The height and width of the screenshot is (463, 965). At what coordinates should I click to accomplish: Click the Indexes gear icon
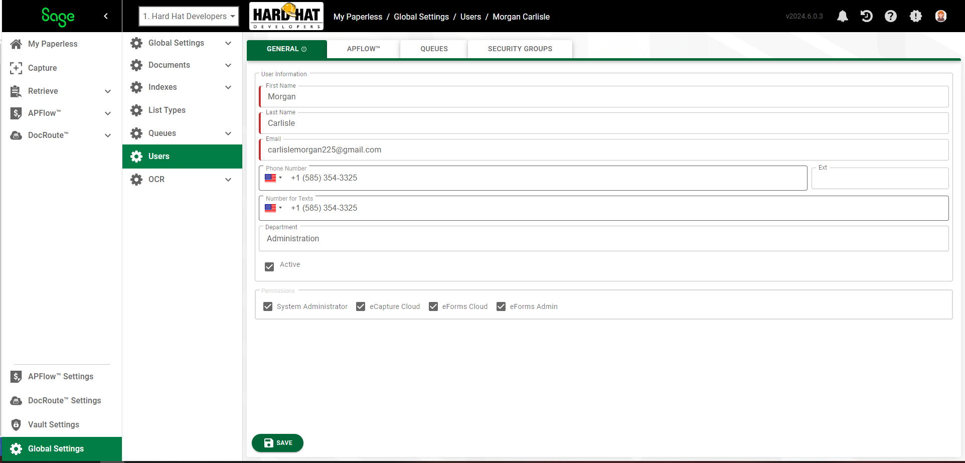pyautogui.click(x=136, y=87)
